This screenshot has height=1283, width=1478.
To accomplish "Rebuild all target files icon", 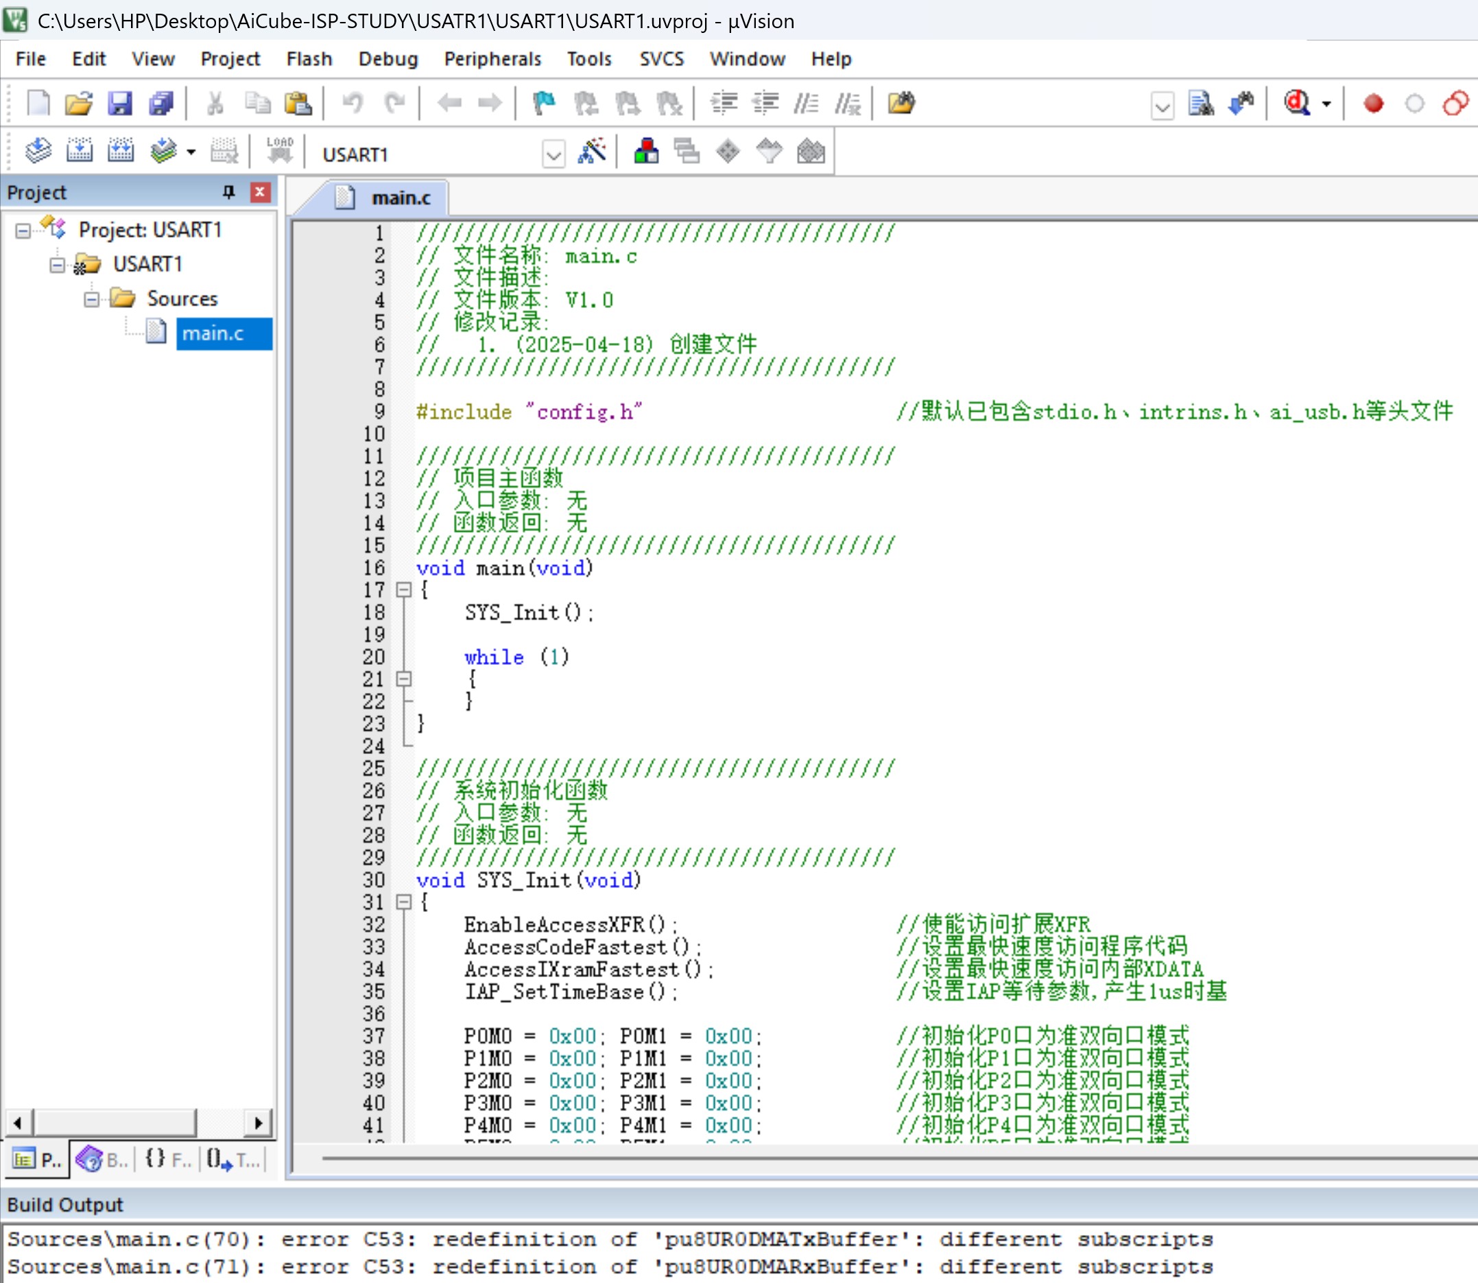I will (120, 151).
